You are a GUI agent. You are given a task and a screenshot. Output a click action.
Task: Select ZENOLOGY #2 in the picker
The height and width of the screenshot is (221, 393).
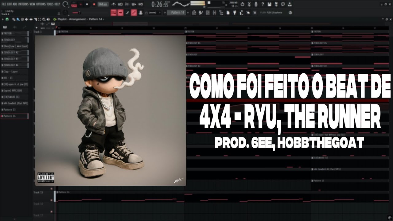tap(14, 52)
